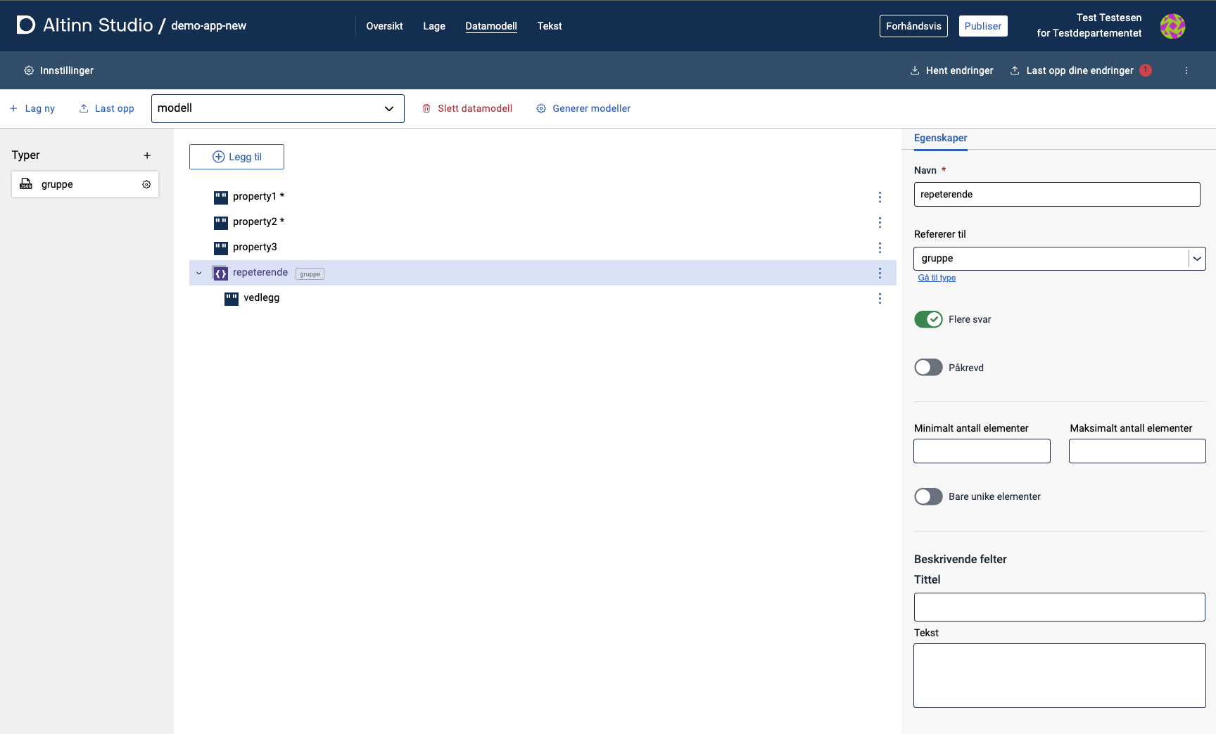The width and height of the screenshot is (1216, 734).
Task: Open options menu for vedlegg row
Action: point(880,298)
